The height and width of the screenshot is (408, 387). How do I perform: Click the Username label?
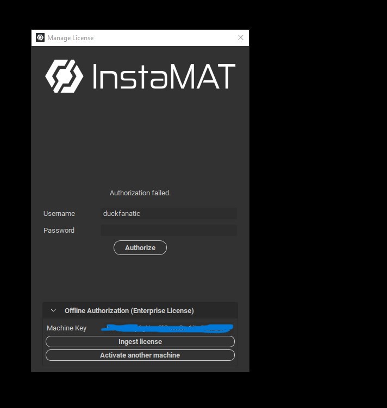click(x=59, y=214)
